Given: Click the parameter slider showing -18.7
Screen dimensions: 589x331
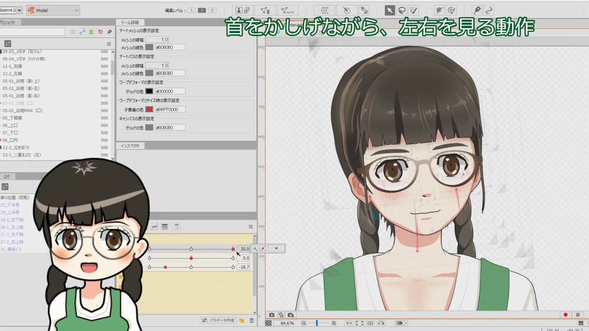Looking at the screenshot, I should click(191, 267).
